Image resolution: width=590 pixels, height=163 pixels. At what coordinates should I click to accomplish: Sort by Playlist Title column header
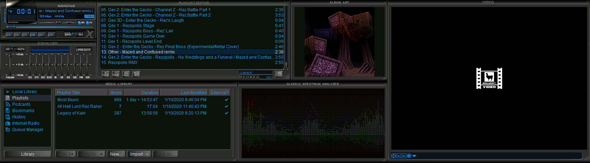pos(82,92)
